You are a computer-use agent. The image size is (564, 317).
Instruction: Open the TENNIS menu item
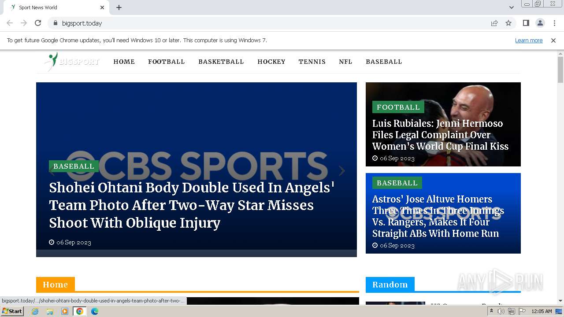[x=312, y=62]
